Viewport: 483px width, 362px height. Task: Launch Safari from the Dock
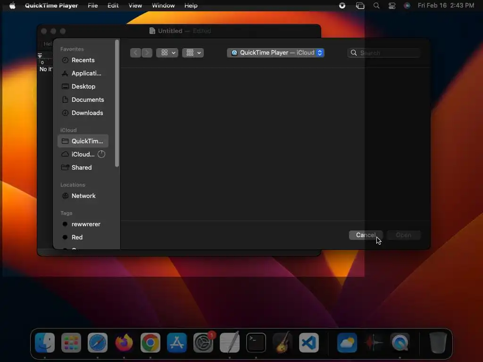tap(98, 343)
